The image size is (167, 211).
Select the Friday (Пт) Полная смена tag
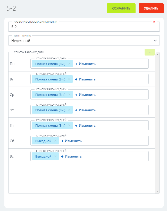click(50, 125)
